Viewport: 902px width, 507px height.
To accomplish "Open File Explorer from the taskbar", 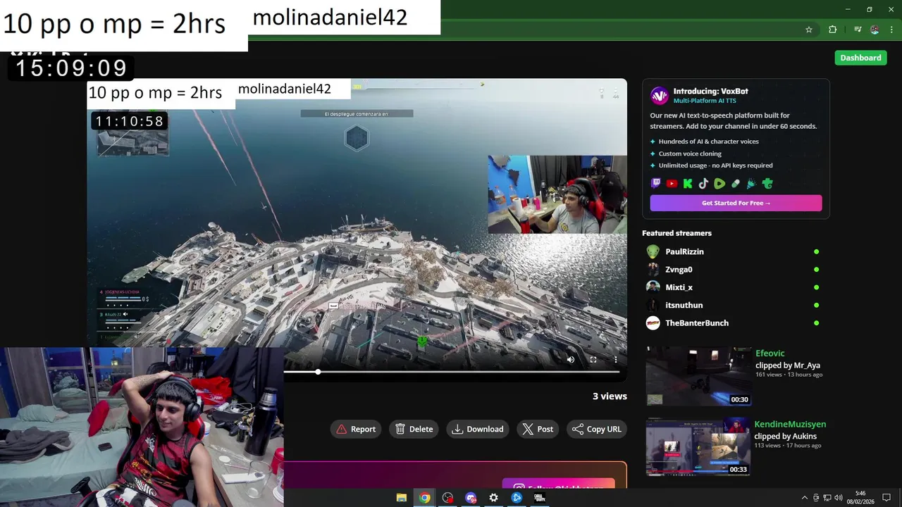I will (402, 498).
